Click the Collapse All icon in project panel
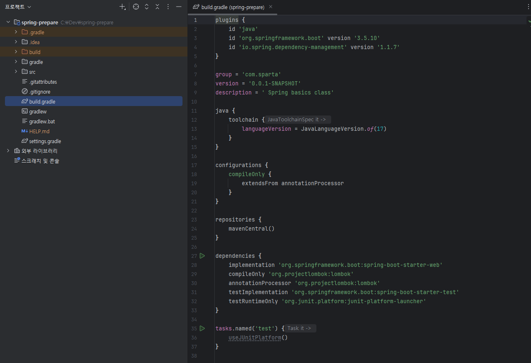 (157, 7)
